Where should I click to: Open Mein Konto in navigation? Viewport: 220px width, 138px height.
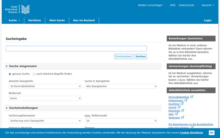pos(57,20)
